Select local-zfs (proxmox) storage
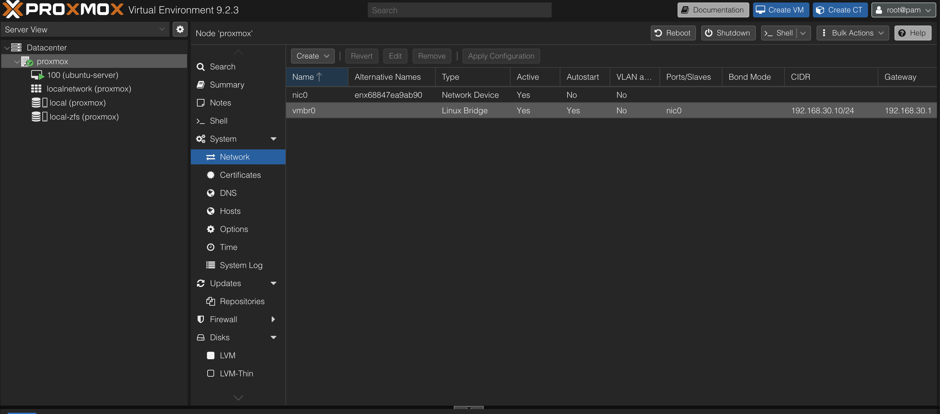The image size is (940, 414). pyautogui.click(x=84, y=117)
